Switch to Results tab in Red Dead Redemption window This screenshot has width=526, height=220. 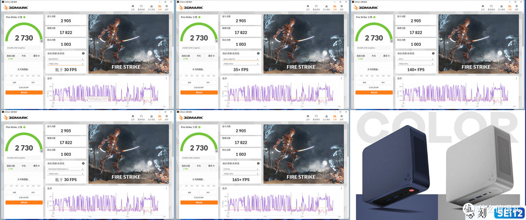[x=159, y=117]
